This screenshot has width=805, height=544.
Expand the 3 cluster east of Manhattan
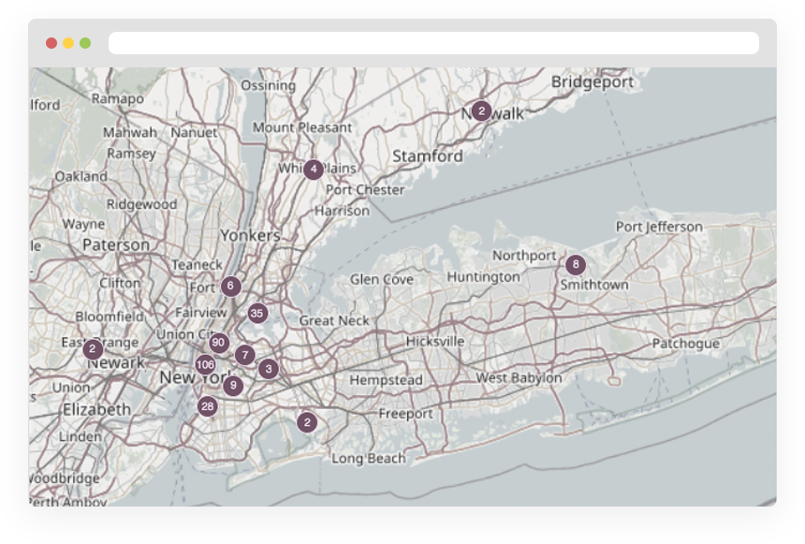(269, 368)
